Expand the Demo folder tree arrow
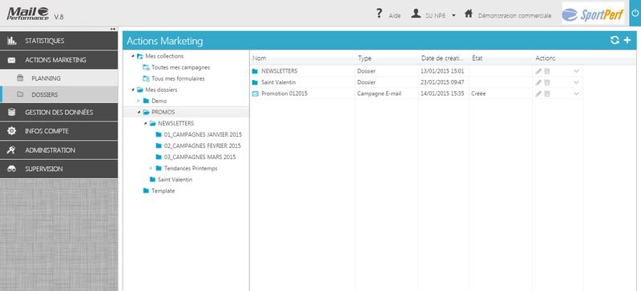 coord(139,101)
